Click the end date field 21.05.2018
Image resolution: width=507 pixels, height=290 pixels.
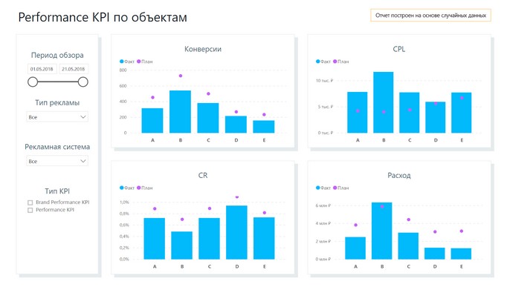pyautogui.click(x=74, y=69)
